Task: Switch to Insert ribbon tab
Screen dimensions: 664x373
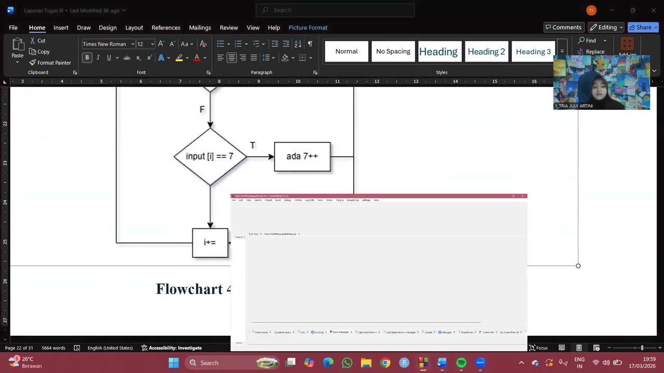Action: (61, 27)
